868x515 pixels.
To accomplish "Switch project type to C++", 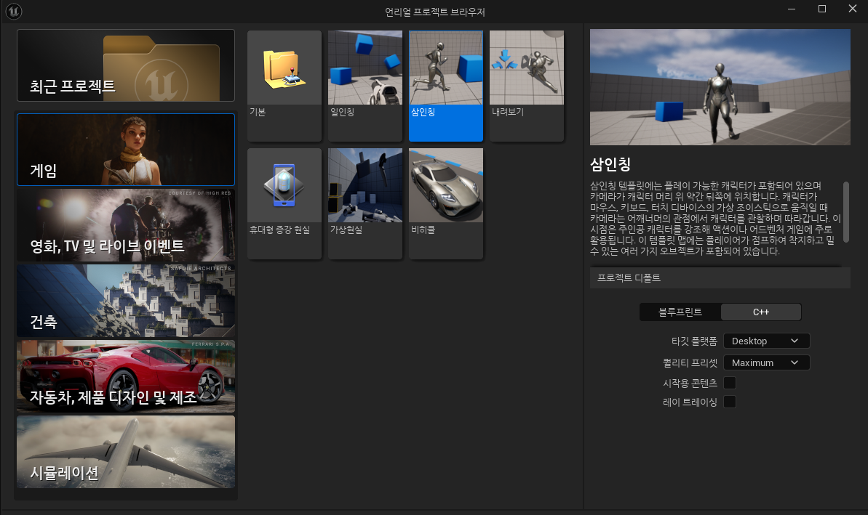I will coord(761,312).
